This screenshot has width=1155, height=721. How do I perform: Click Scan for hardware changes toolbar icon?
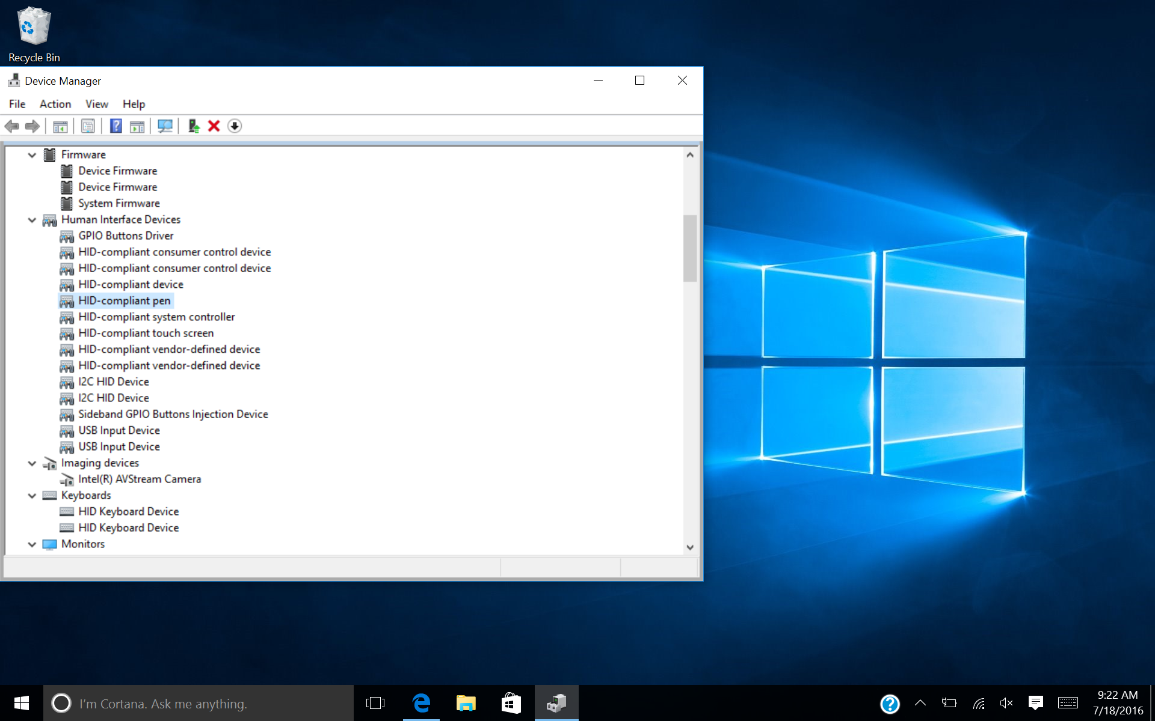165,126
